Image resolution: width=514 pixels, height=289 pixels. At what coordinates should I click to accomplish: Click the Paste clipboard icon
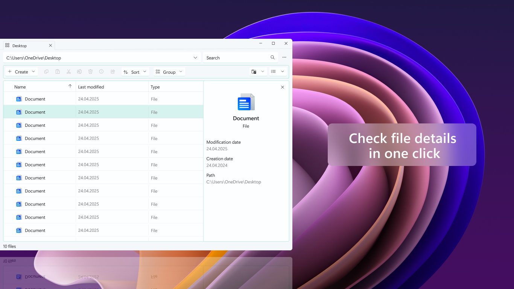coord(58,71)
